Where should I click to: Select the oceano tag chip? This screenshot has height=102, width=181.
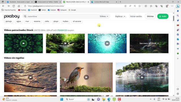37,22
